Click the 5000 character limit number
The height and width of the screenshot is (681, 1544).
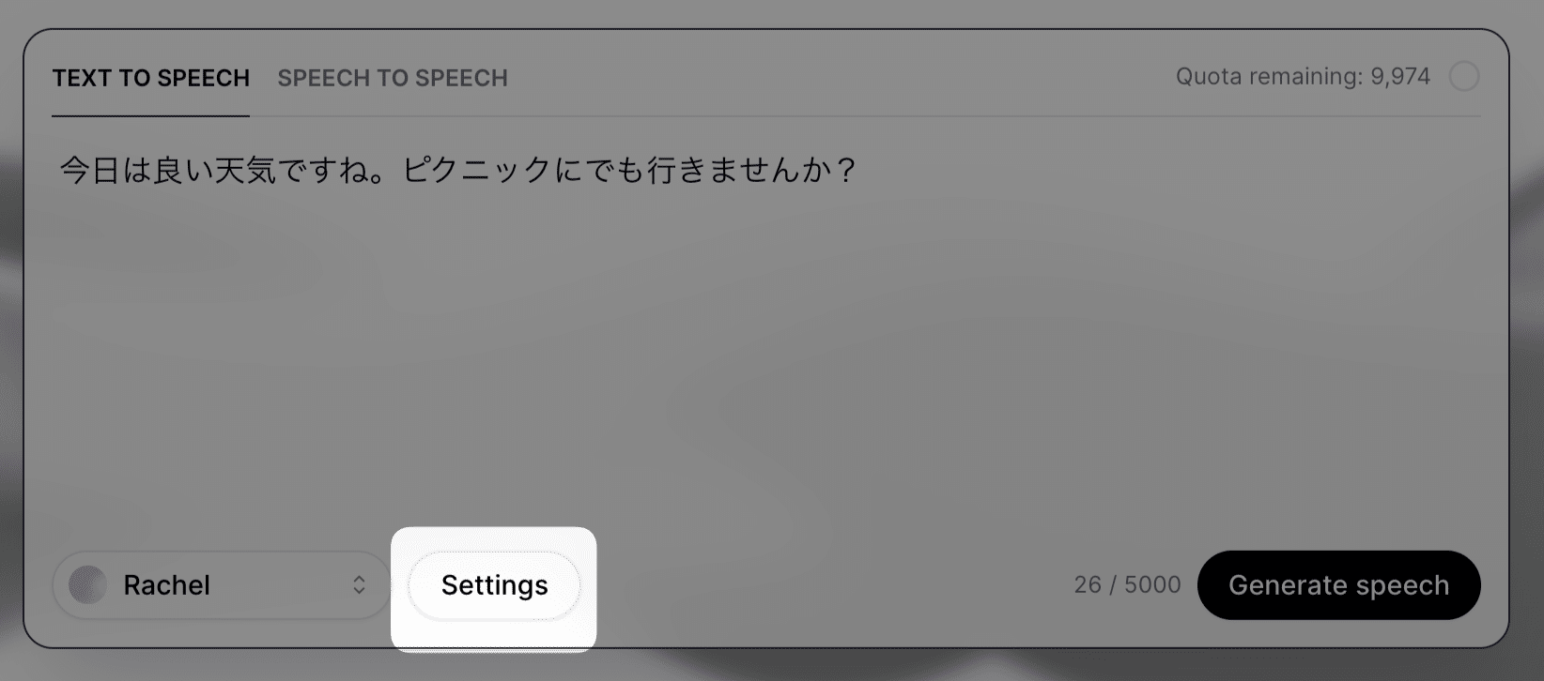pyautogui.click(x=1152, y=585)
